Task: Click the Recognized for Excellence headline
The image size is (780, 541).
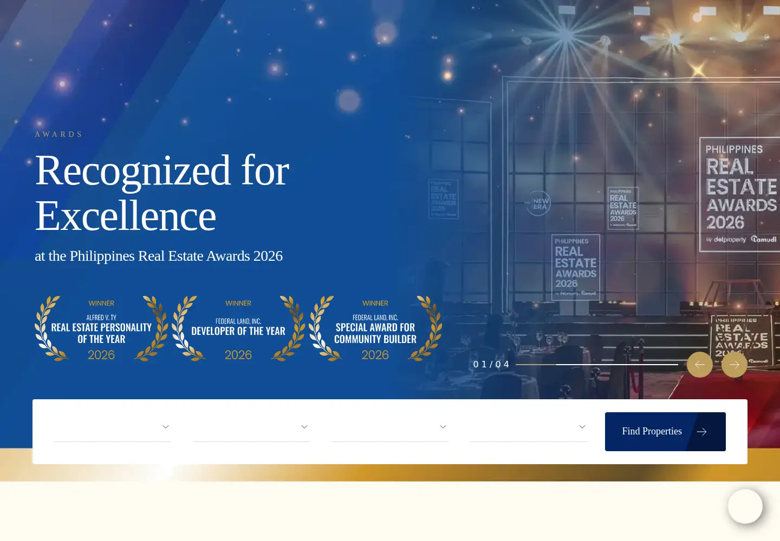Action: coord(162,193)
